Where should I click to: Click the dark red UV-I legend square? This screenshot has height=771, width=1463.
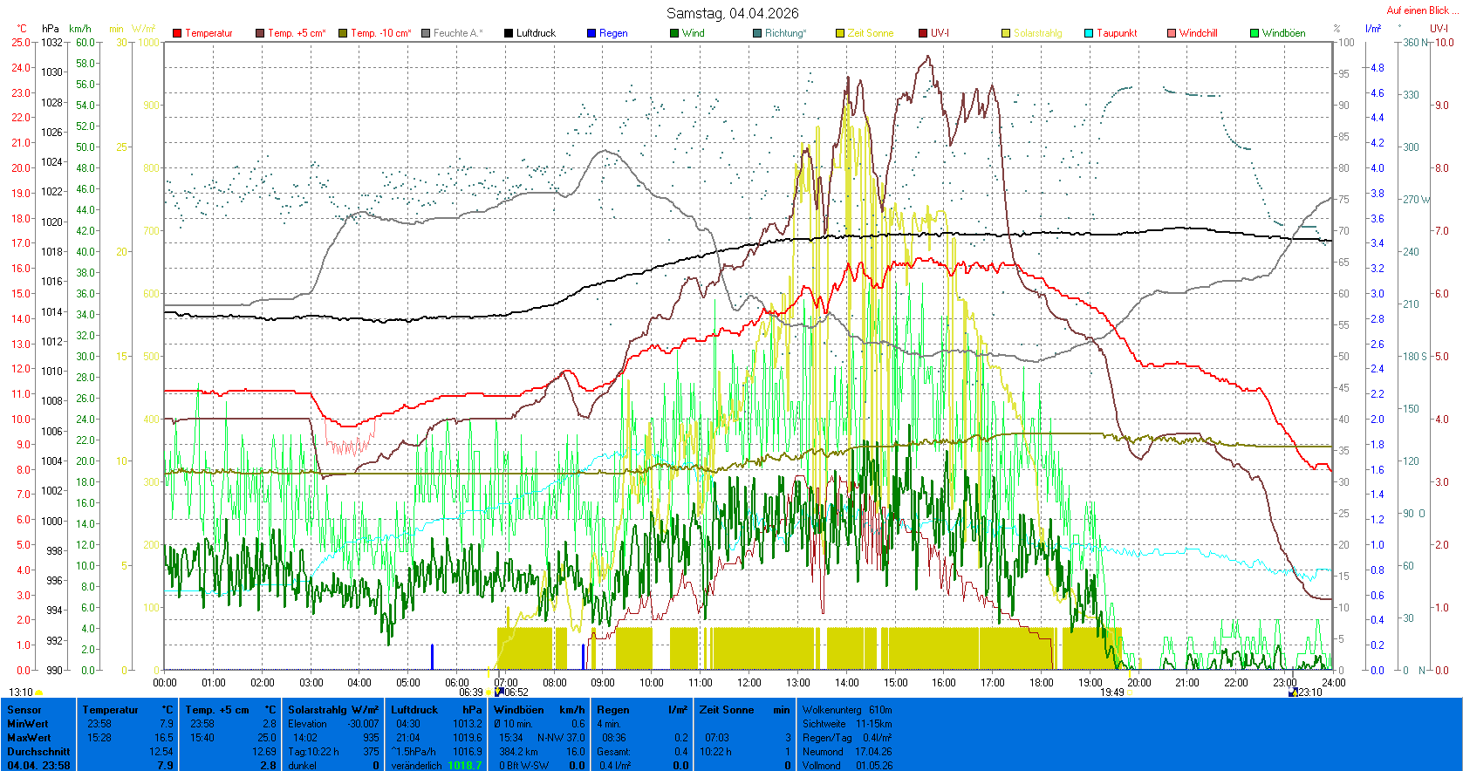pyautogui.click(x=923, y=33)
